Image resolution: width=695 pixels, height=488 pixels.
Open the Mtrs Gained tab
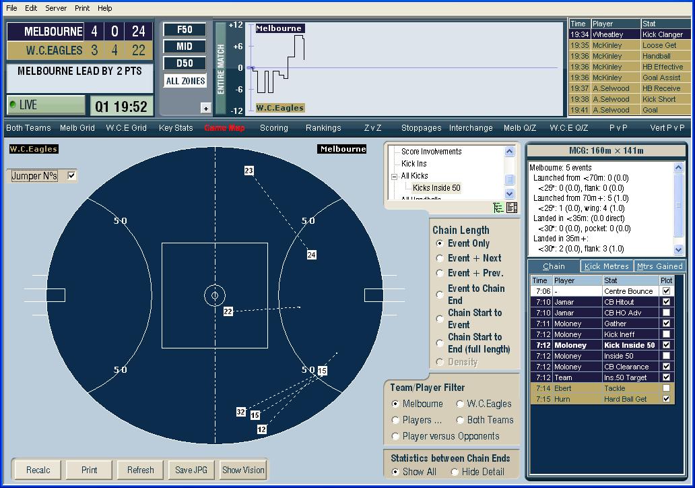[659, 266]
